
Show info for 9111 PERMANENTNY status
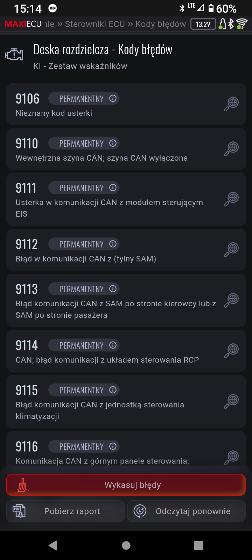click(113, 188)
